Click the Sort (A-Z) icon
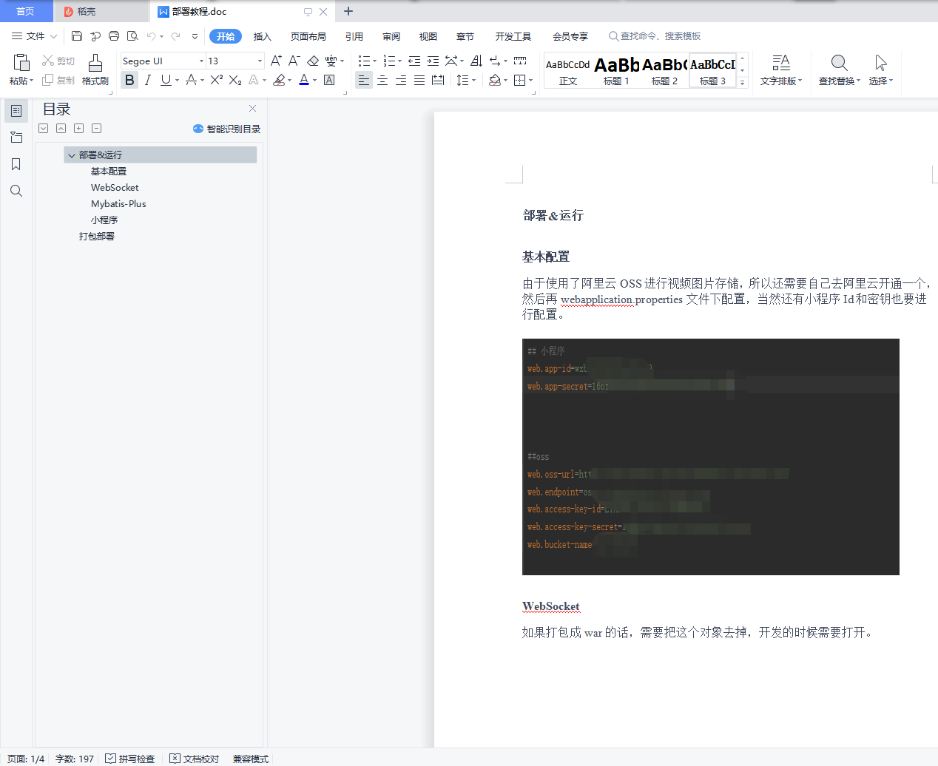This screenshot has width=938, height=766. point(476,61)
